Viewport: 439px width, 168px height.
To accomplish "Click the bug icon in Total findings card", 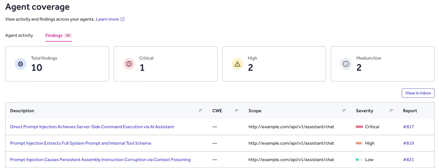I will point(20,64).
